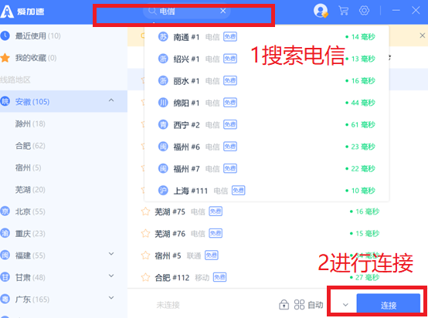This screenshot has height=318, width=428.
Task: Choose search result 福州 #7
Action: tap(267, 168)
